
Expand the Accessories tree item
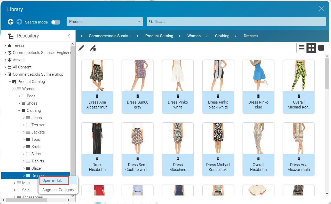click(x=15, y=197)
